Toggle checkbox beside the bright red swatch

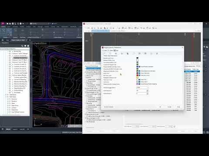pyautogui.click(x=139, y=75)
